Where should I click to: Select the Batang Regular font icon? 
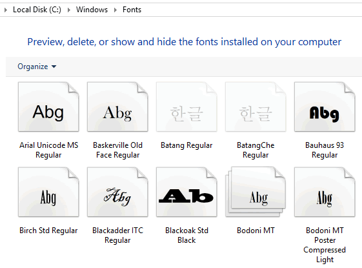(186, 107)
